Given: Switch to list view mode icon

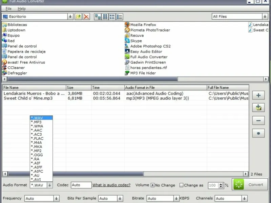Looking at the screenshot, I should point(112,17).
